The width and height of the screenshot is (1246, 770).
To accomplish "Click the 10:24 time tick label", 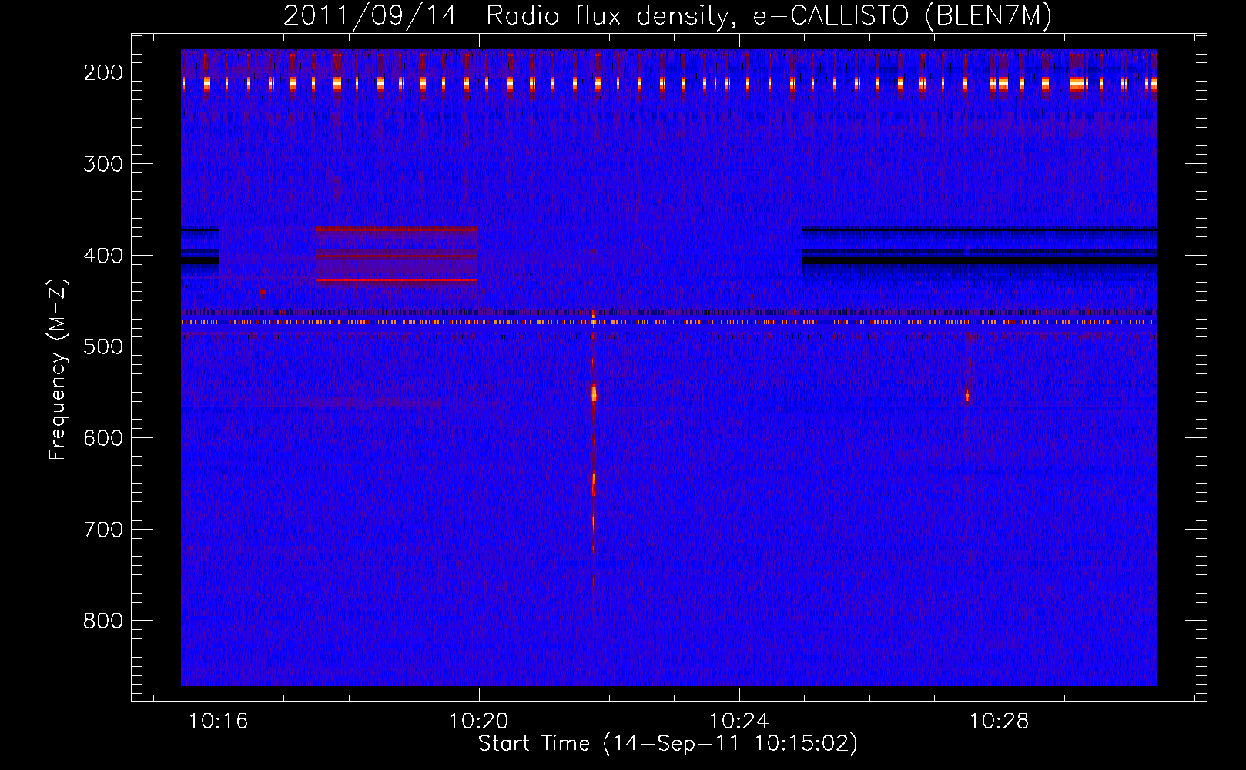I will (x=739, y=721).
